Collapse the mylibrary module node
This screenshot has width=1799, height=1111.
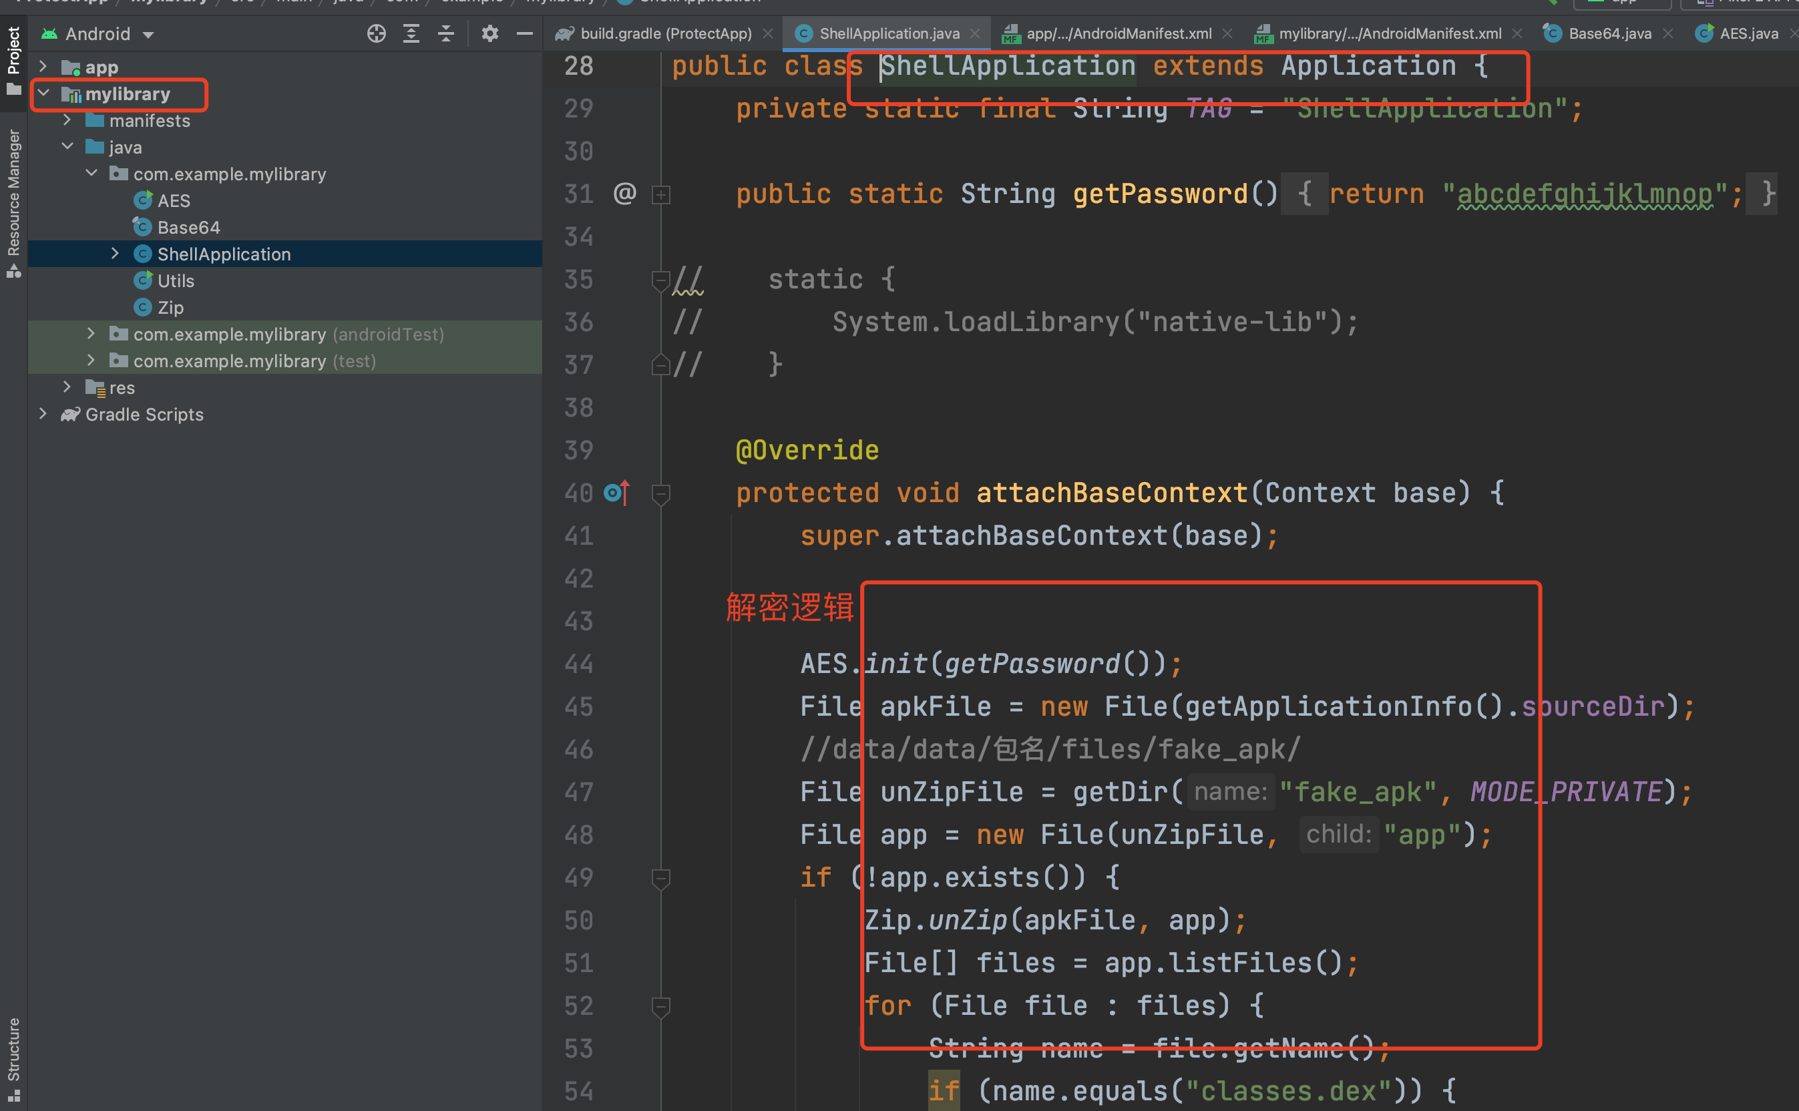(x=43, y=93)
